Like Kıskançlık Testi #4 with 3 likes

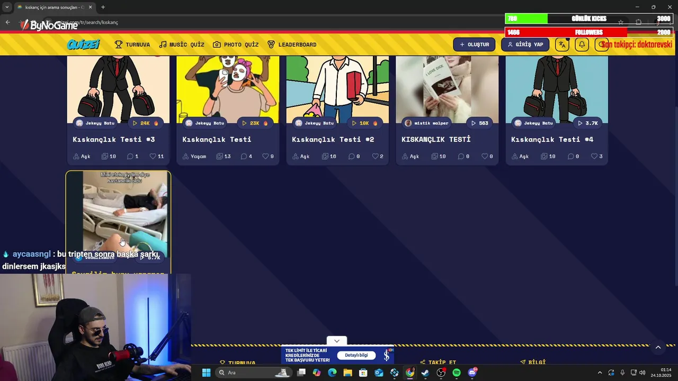[x=597, y=156]
